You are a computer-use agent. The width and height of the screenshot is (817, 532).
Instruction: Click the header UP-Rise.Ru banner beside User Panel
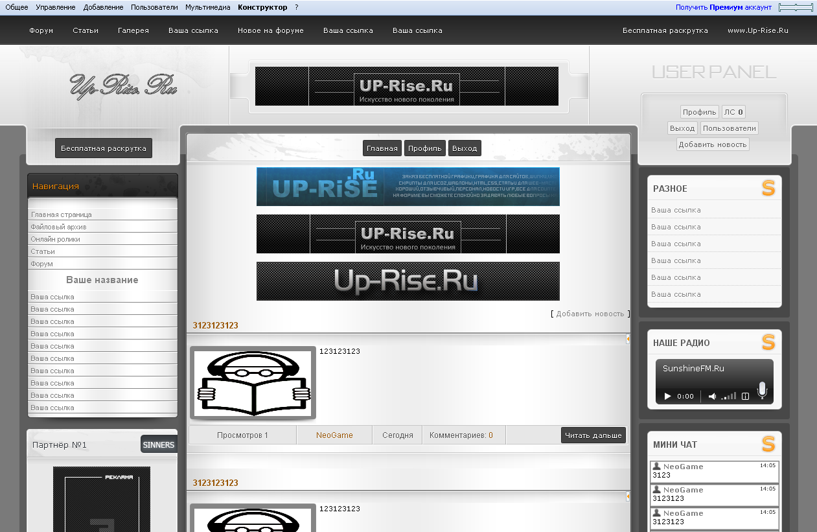tap(407, 86)
